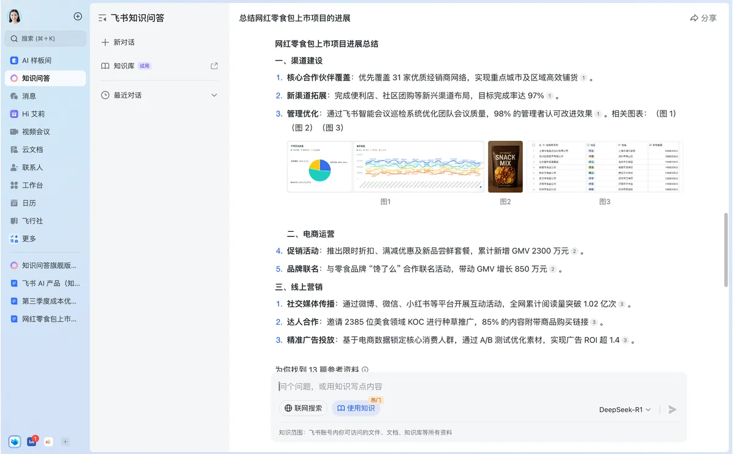Open 知识库 in a new window via external-link icon
Image resolution: width=733 pixels, height=454 pixels.
tap(214, 65)
